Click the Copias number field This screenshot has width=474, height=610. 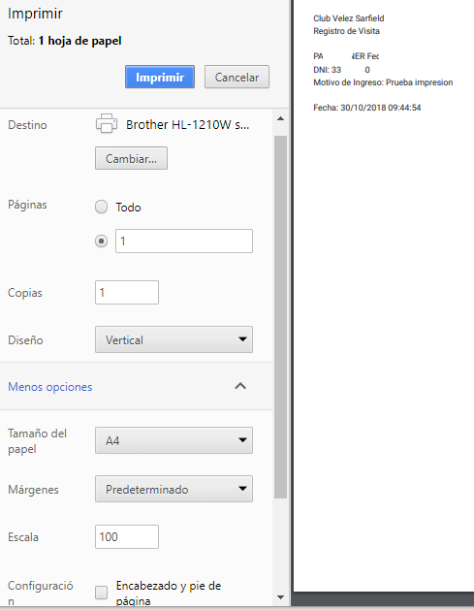127,292
